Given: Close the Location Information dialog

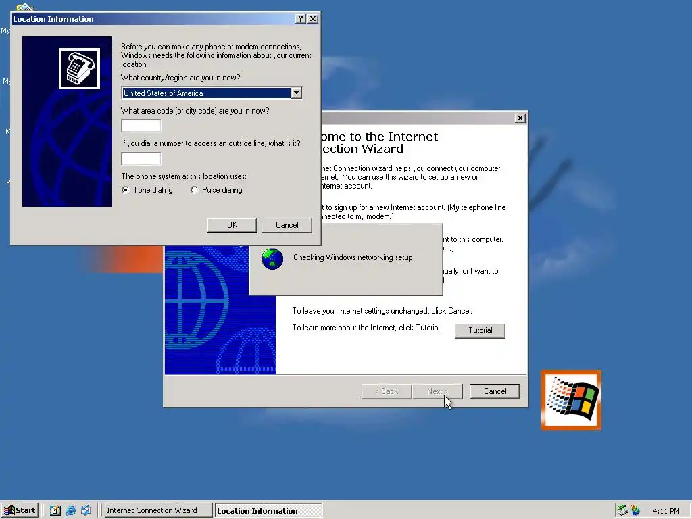Looking at the screenshot, I should click(313, 18).
